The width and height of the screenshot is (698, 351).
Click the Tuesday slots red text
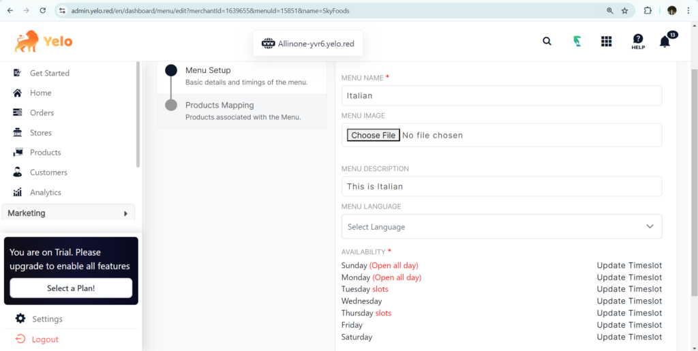pos(380,289)
